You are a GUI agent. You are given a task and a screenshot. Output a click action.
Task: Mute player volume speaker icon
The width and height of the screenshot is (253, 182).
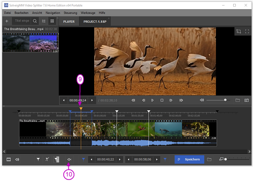click(202, 100)
